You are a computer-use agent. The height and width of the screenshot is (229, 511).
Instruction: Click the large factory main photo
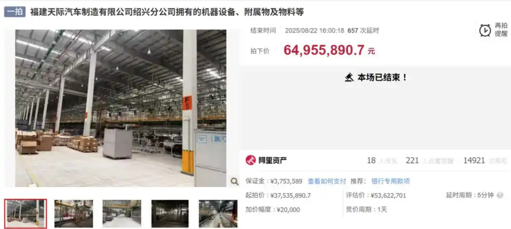point(121,108)
